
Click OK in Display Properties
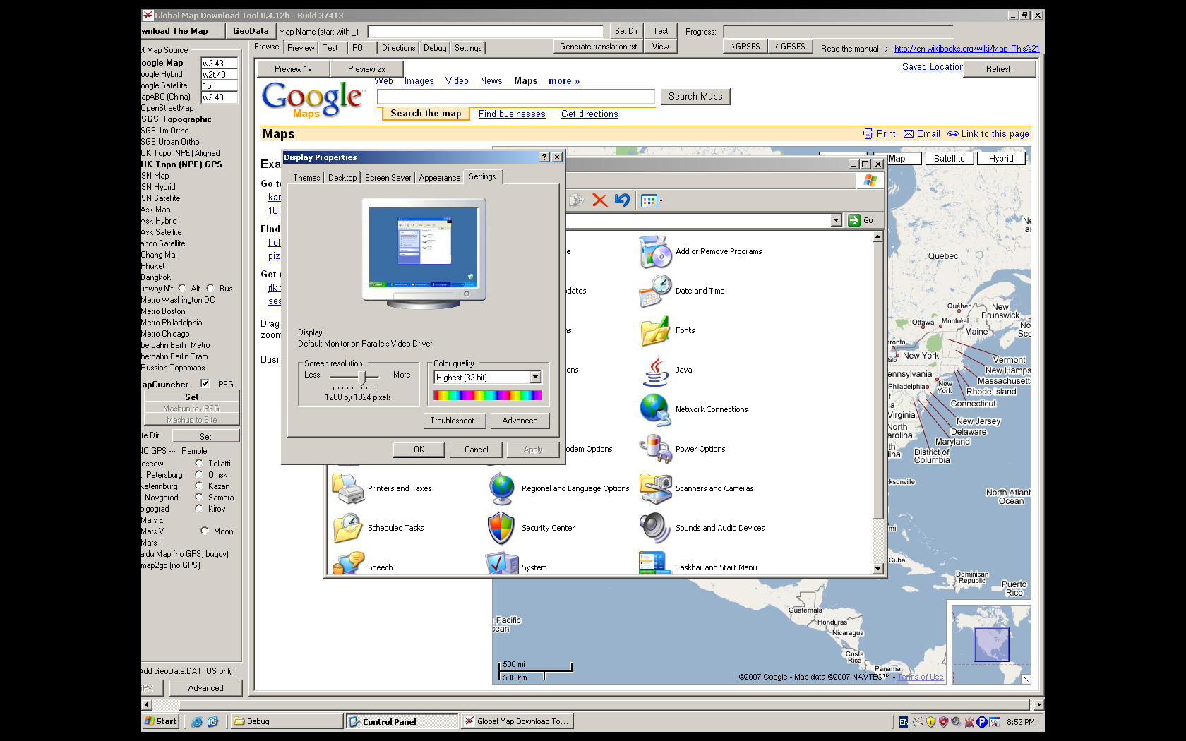tap(419, 450)
